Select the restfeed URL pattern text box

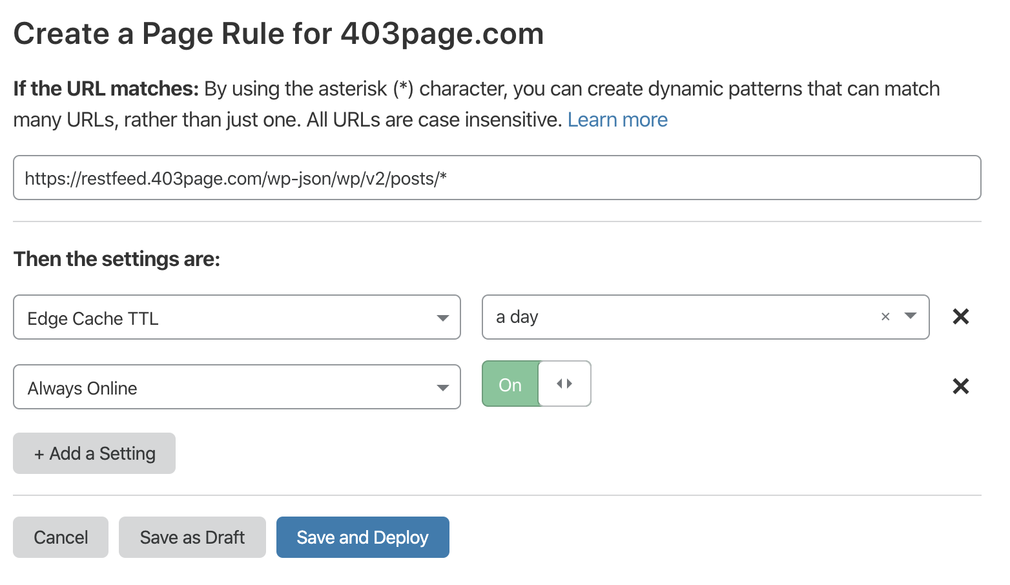click(497, 178)
